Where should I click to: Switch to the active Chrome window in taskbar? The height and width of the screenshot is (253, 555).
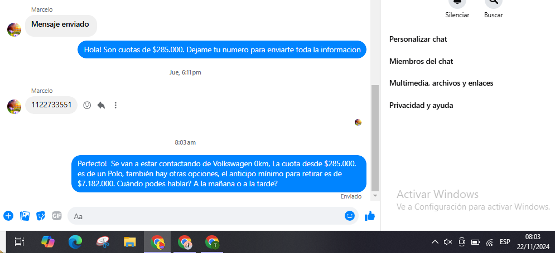pos(157,242)
